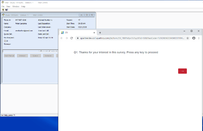The width and height of the screenshot is (203, 131).
Task: Click the Retrieve button
Action: [x=48, y=56]
